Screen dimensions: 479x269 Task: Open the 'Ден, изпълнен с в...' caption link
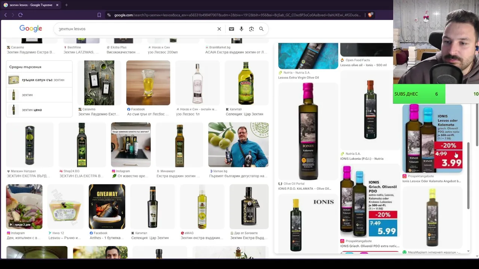click(23, 238)
